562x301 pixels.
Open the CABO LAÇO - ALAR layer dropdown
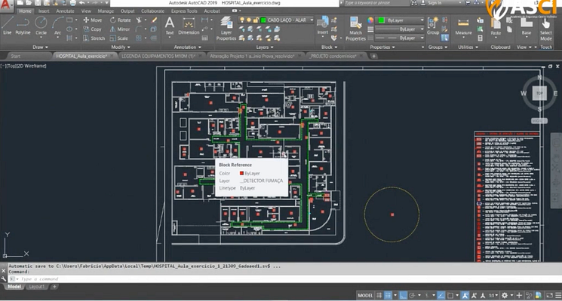(x=312, y=20)
